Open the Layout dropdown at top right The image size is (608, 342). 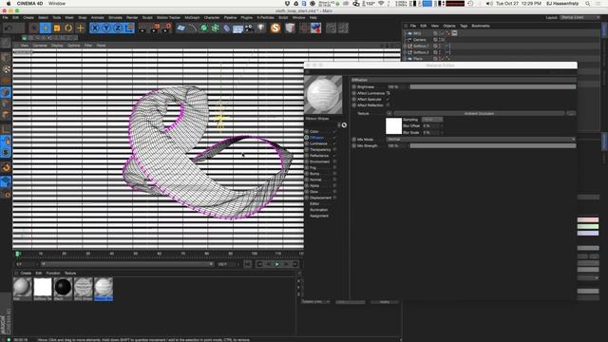click(x=580, y=17)
